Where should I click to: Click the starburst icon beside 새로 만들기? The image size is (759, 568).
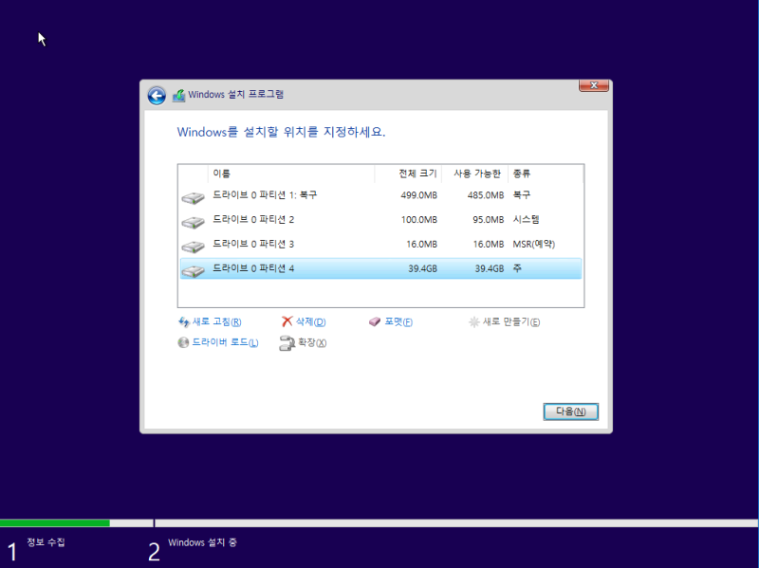point(473,321)
